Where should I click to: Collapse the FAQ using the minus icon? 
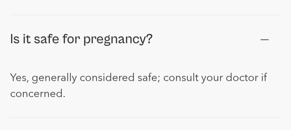point(265,40)
